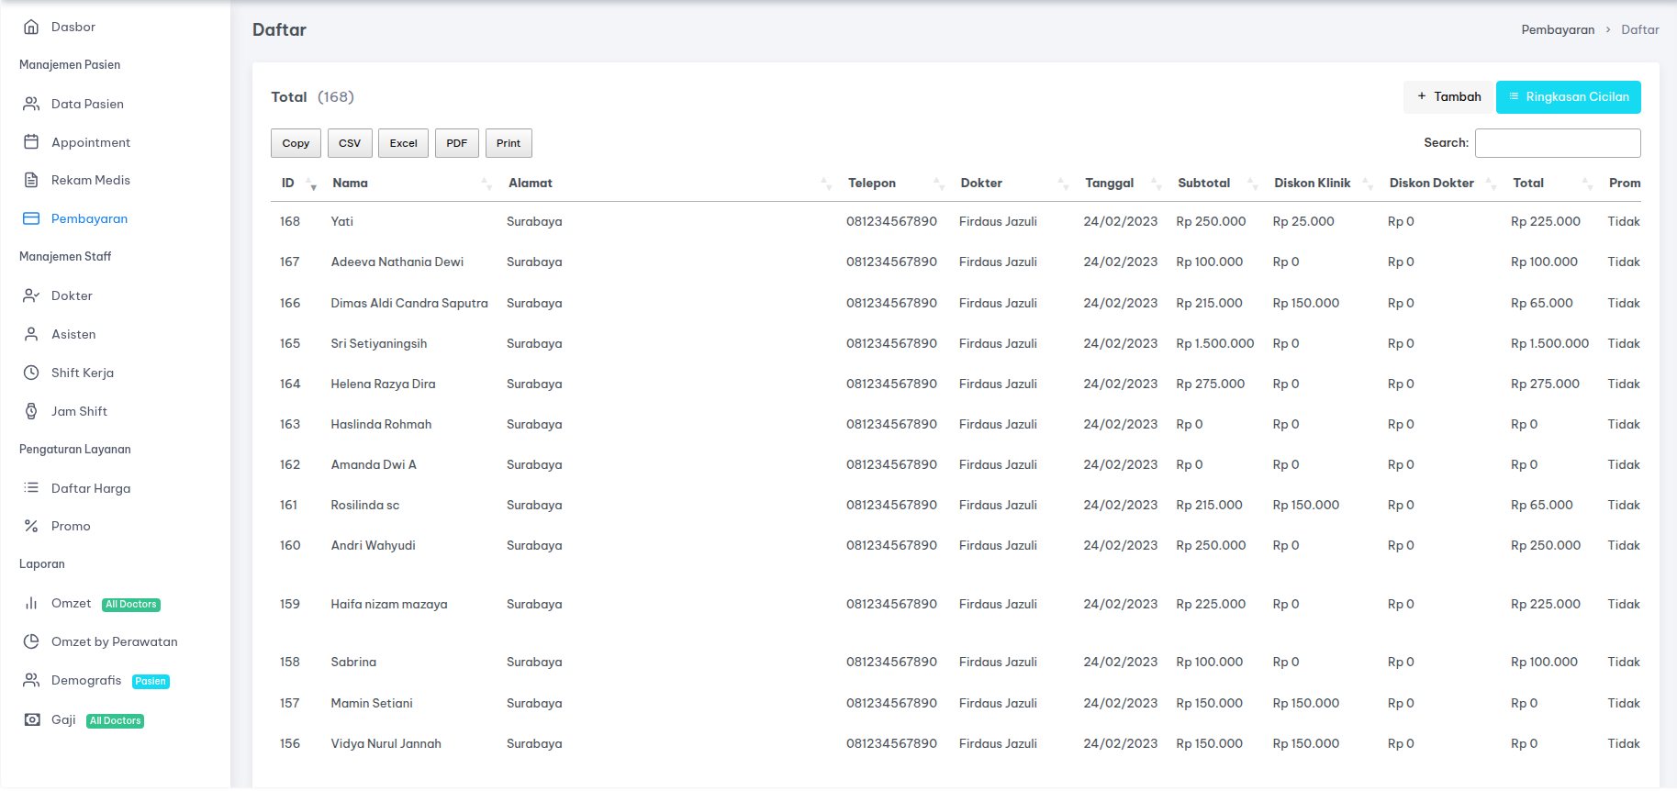
Task: Click the Omzet bar chart icon
Action: pos(31,603)
